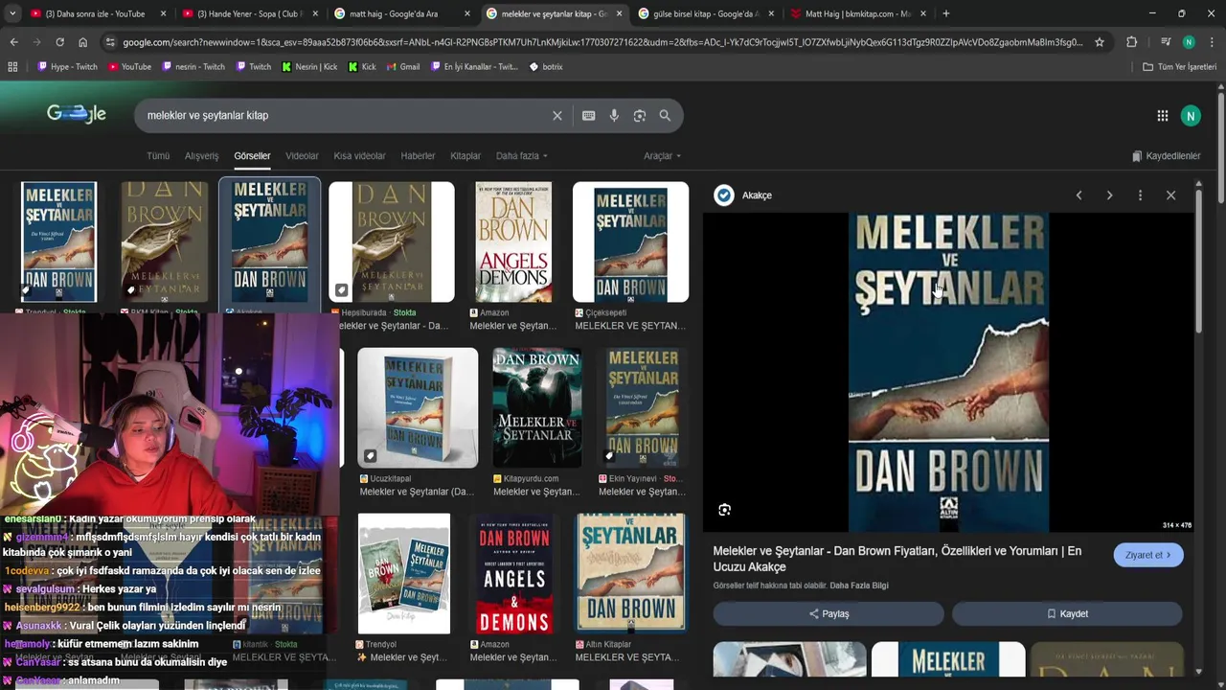The height and width of the screenshot is (690, 1226).
Task: Open the tab search dropdown at tab strip start
Action: tap(12, 13)
